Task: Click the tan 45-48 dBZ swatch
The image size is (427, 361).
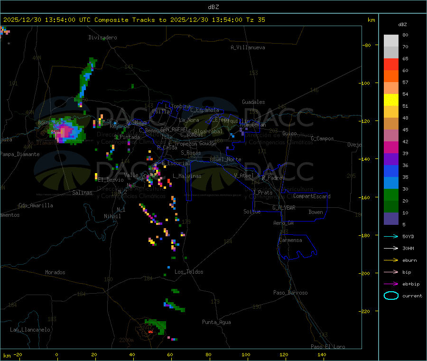Action: click(391, 124)
